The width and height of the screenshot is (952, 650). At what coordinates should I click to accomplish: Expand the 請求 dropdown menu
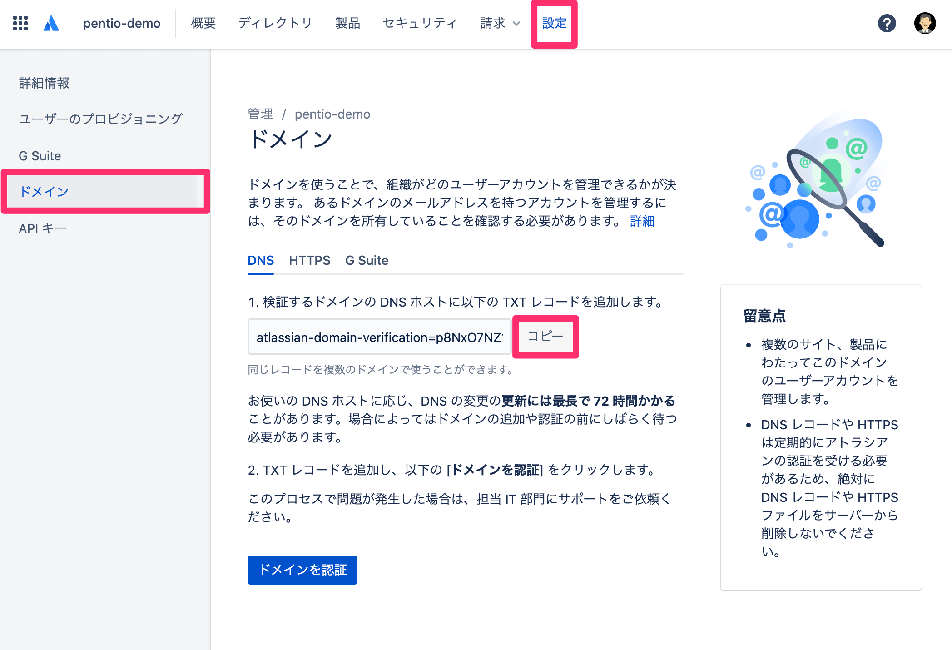coord(500,23)
